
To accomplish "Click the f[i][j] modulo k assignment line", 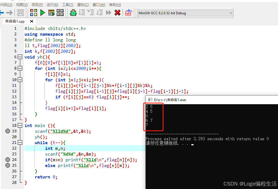I will pos(104,86).
